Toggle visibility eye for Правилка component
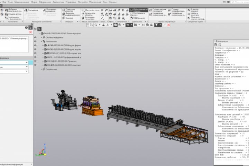 coord(35,61)
